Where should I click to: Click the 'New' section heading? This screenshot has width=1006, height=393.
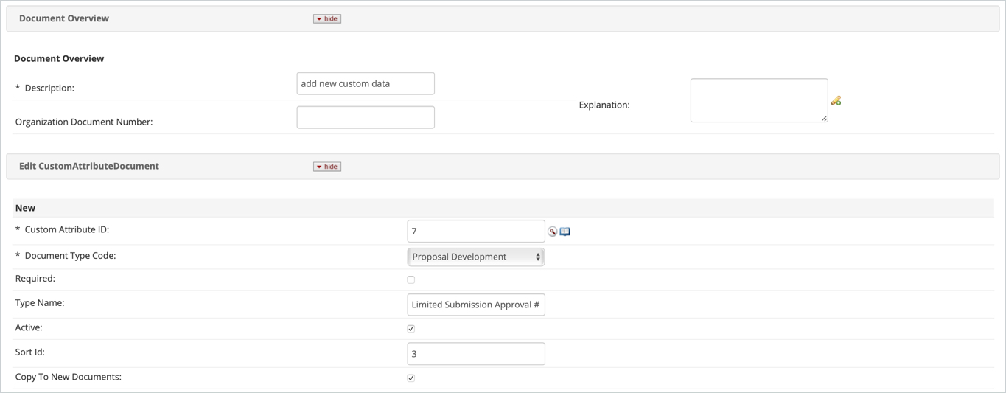pos(25,208)
